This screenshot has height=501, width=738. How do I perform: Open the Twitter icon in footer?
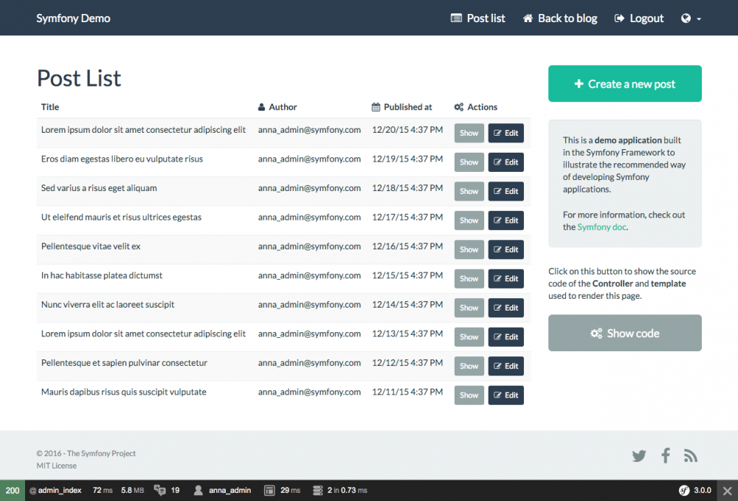coord(638,456)
